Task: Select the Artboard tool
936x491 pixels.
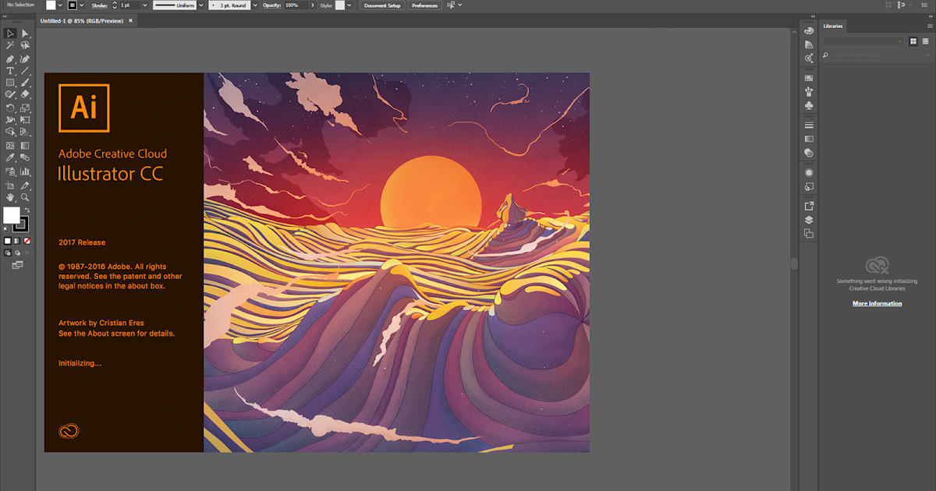Action: click(x=10, y=185)
